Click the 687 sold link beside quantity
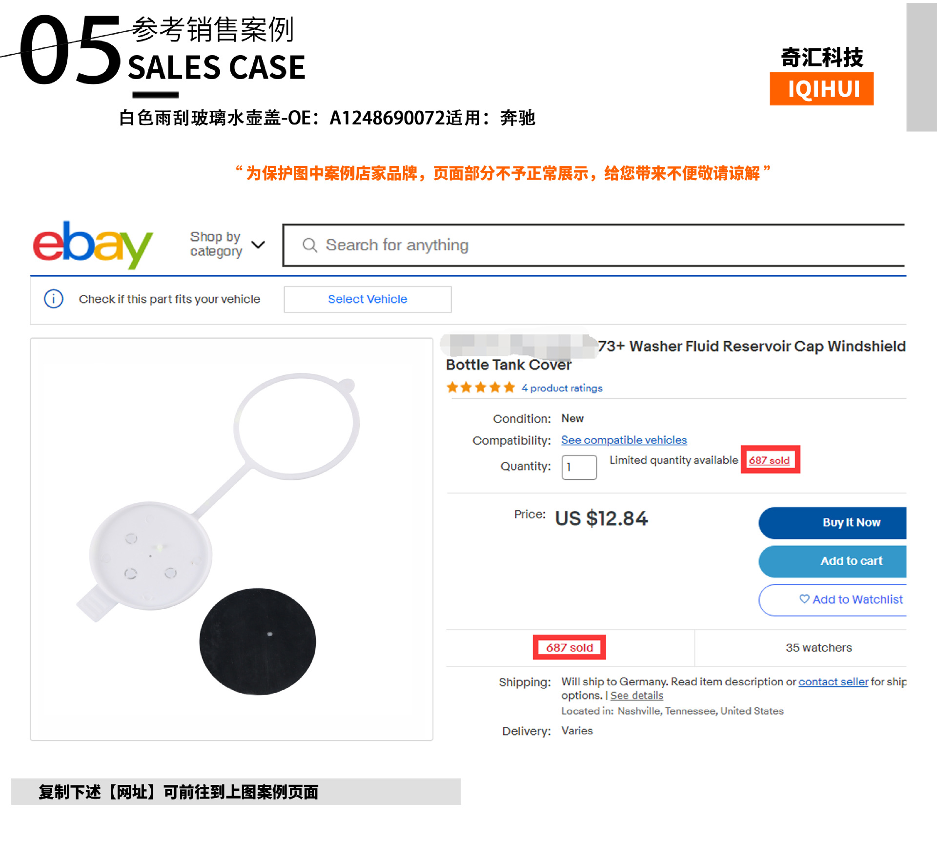The width and height of the screenshot is (937, 843). click(x=769, y=460)
